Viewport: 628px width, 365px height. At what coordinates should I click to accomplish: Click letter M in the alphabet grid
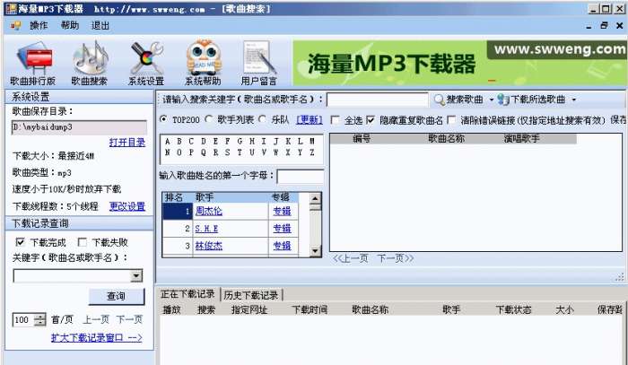pyautogui.click(x=312, y=142)
